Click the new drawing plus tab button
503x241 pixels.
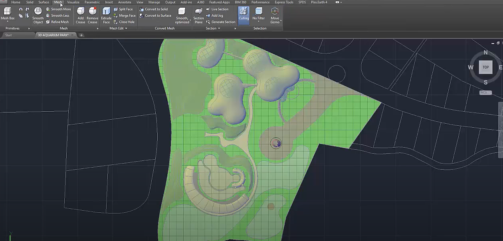[81, 35]
